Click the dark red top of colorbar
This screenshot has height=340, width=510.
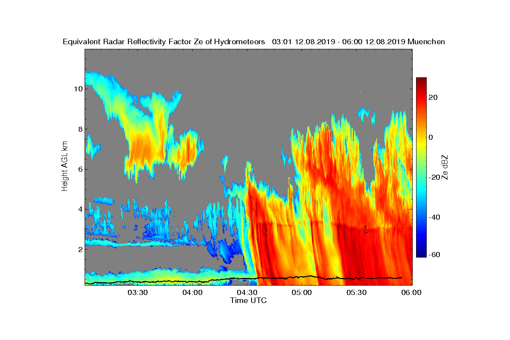pos(421,81)
